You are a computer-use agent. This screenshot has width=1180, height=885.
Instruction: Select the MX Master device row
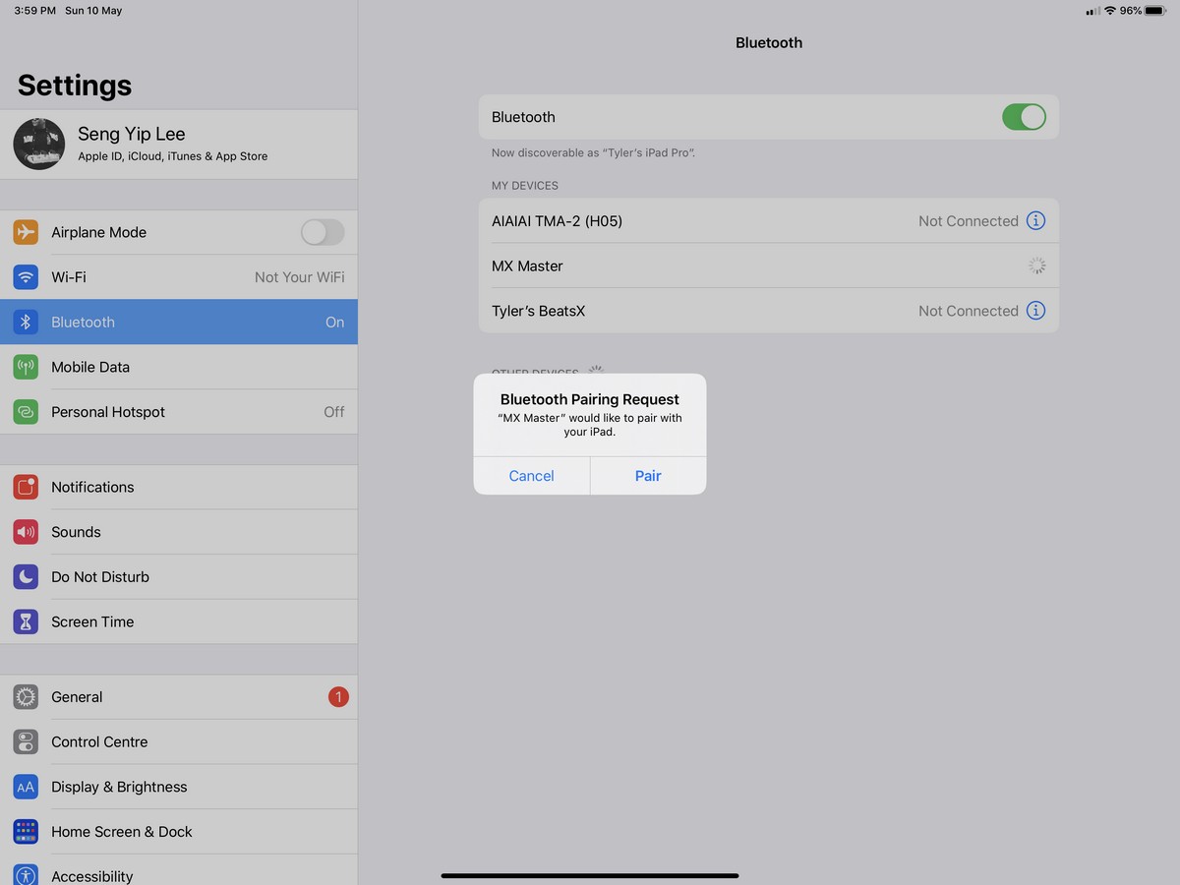coord(769,265)
